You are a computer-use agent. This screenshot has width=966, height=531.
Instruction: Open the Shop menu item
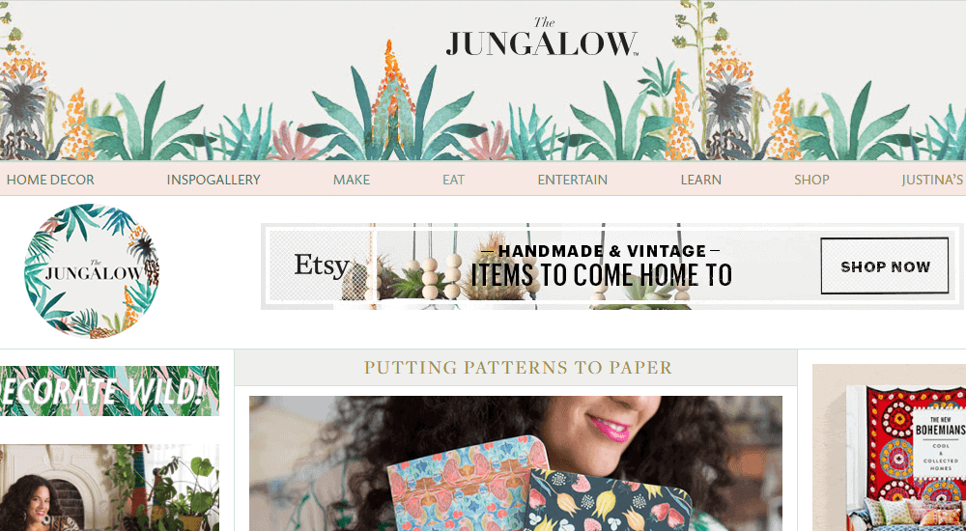(x=811, y=180)
